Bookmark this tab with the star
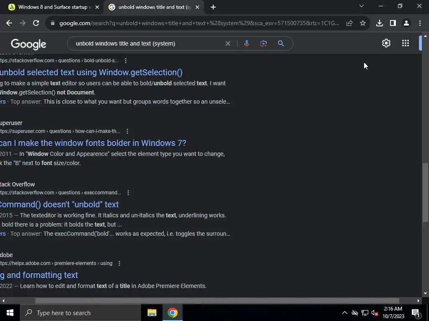Image resolution: width=429 pixels, height=321 pixels. [x=363, y=23]
